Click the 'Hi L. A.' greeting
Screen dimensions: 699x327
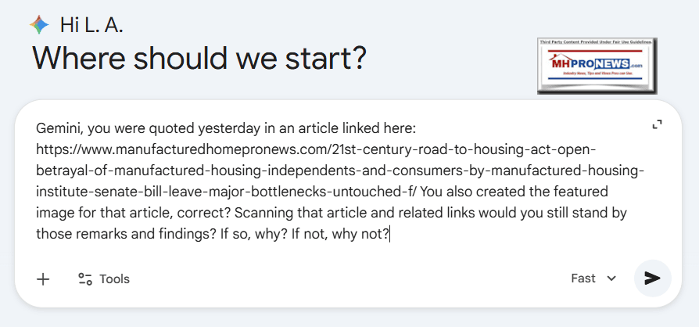point(91,25)
